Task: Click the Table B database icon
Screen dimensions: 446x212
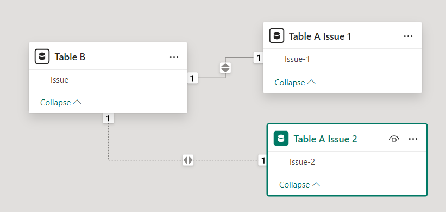Action: [x=42, y=57]
